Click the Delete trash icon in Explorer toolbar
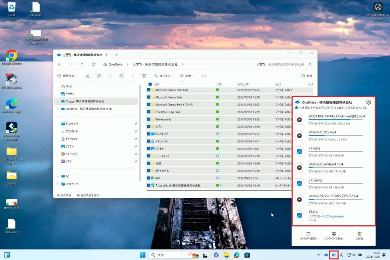 pos(144,76)
